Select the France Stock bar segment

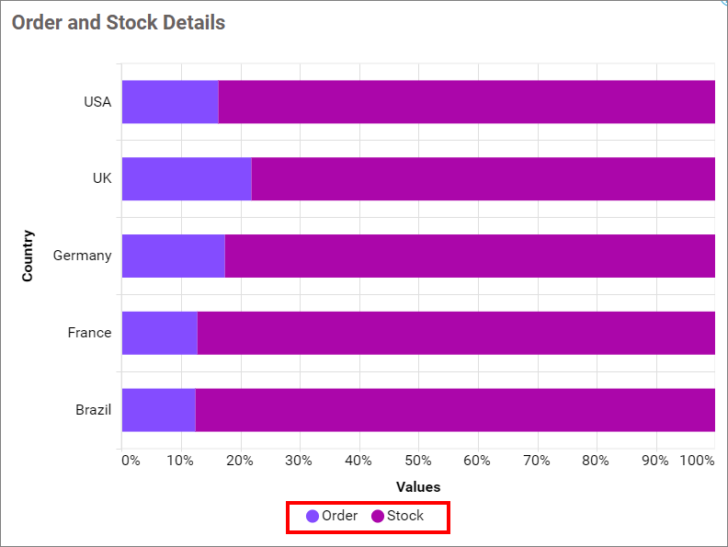[456, 333]
